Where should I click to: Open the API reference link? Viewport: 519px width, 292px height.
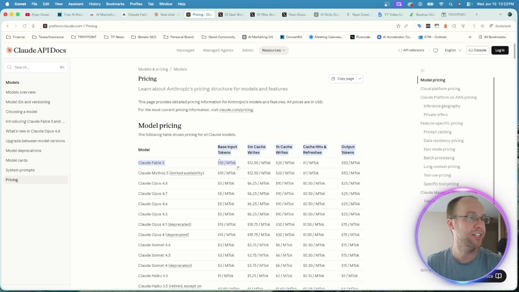point(411,50)
